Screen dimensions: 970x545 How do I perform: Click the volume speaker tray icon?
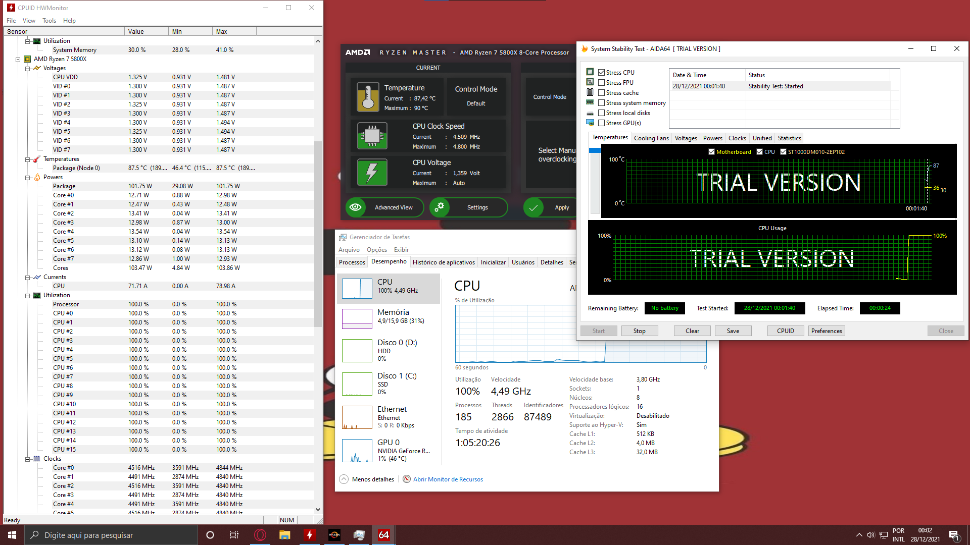point(871,535)
